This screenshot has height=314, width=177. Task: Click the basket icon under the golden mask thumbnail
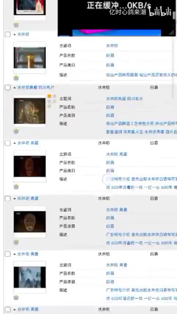tap(16, 242)
